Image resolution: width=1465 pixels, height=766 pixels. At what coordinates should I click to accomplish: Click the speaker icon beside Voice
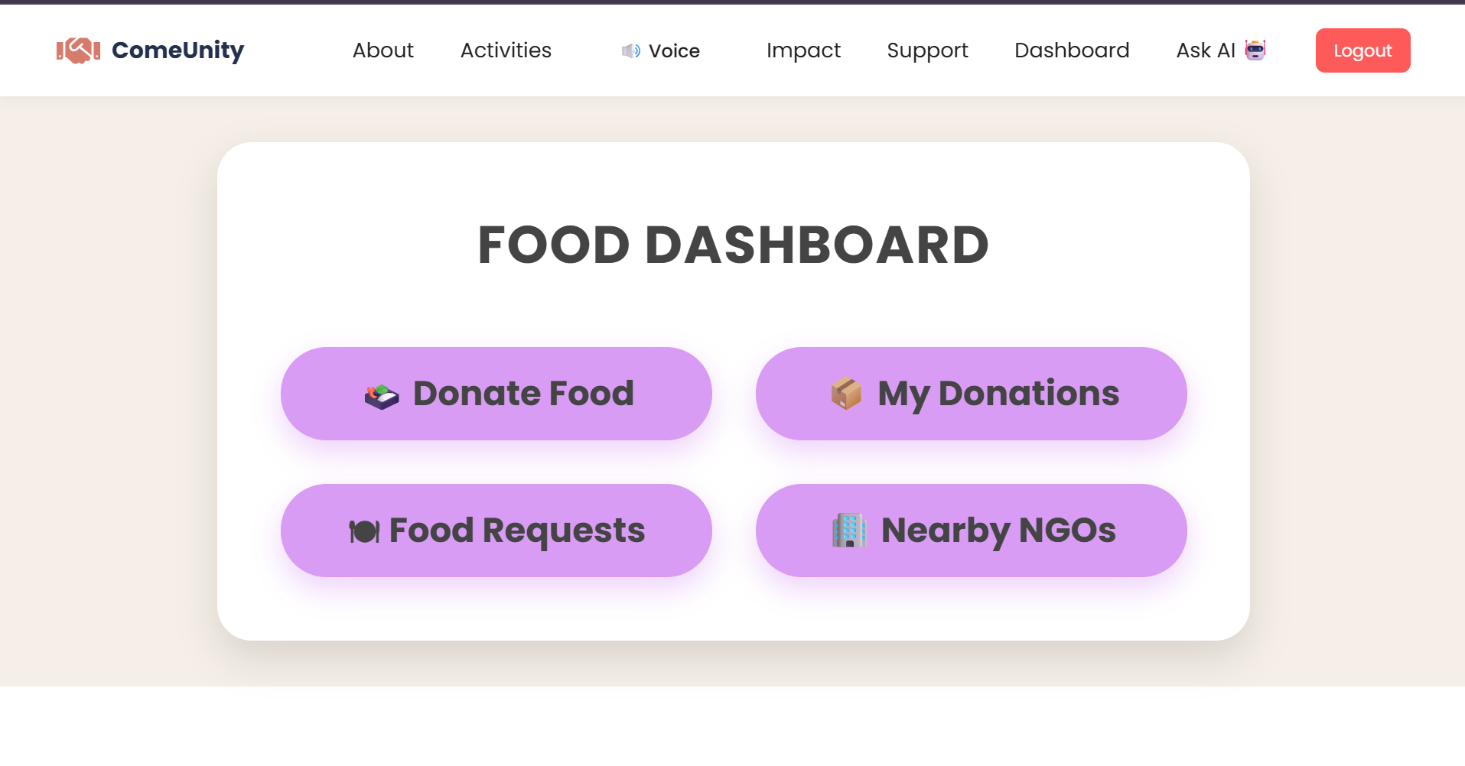(631, 51)
